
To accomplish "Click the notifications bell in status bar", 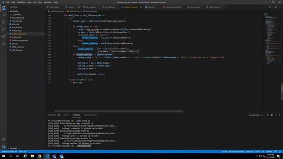I will point(280,151).
